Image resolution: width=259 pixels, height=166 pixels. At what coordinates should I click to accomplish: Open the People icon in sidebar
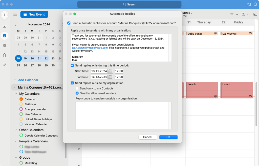click(5, 45)
